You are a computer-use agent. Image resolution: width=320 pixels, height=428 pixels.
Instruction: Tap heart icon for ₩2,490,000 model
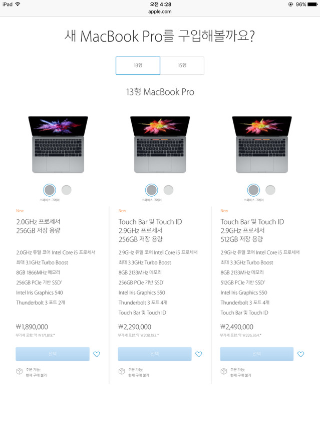300,354
